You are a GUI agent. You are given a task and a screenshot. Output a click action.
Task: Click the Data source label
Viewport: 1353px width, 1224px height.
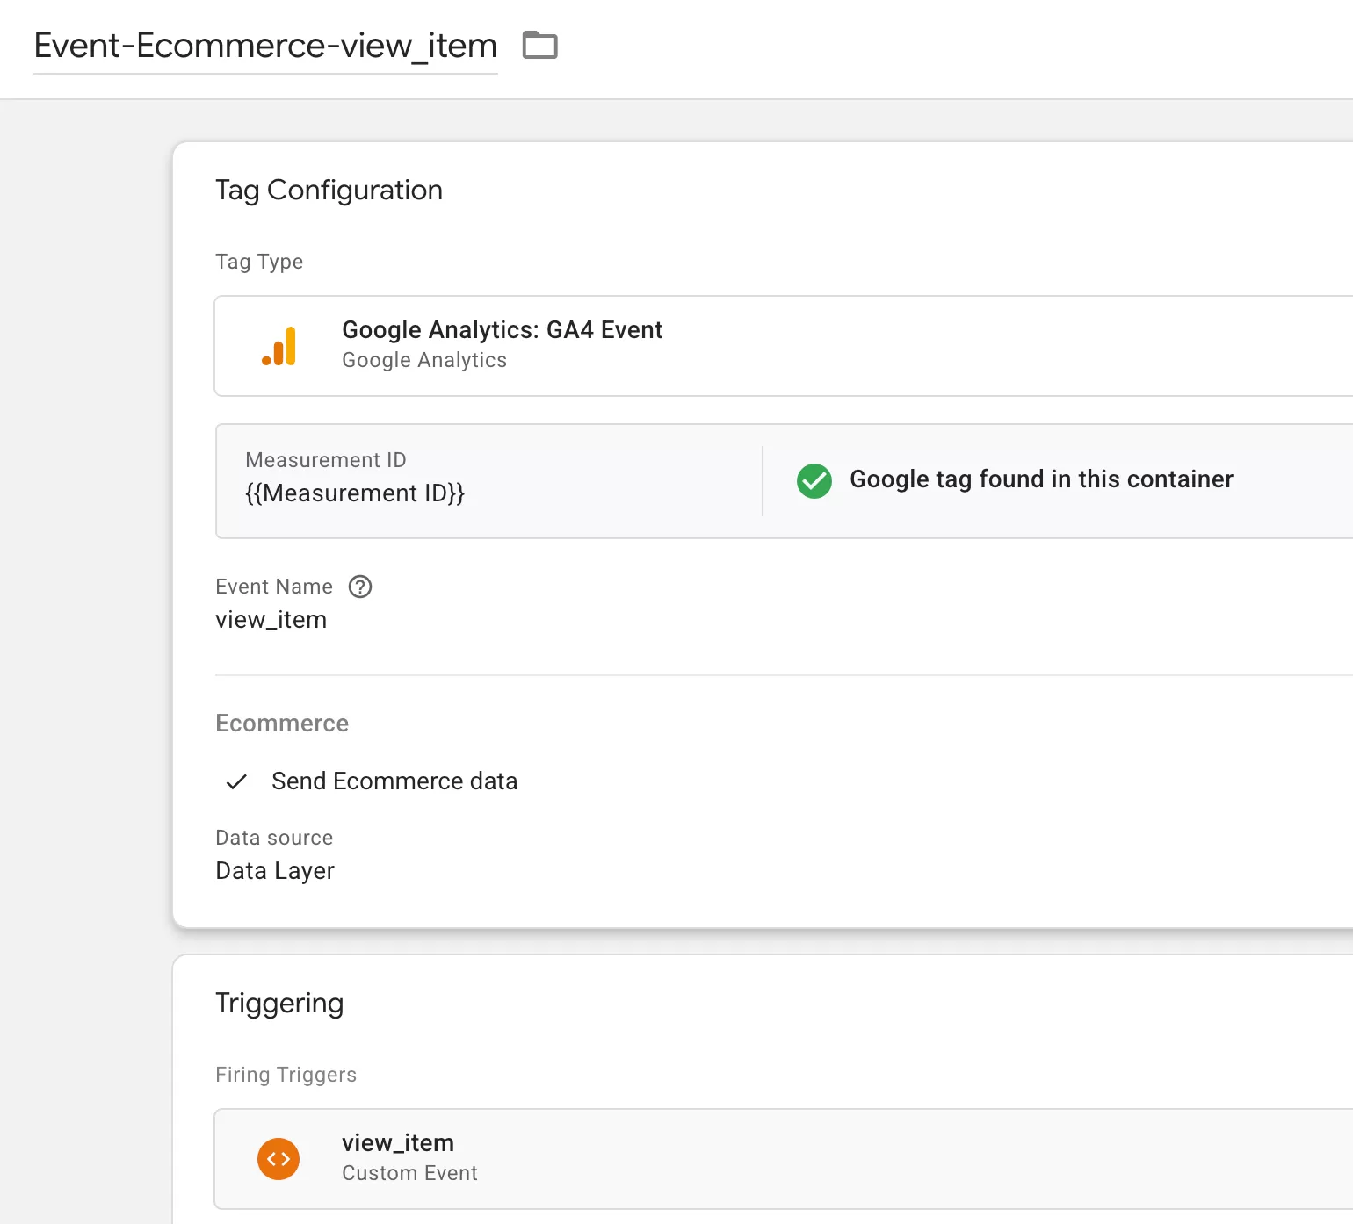pos(274,838)
